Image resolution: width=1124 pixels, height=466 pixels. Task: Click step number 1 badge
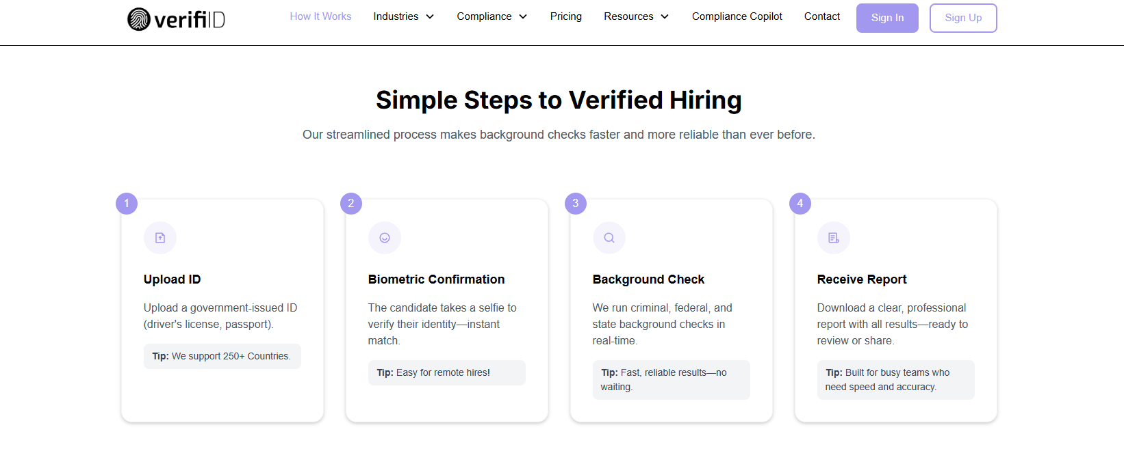127,204
